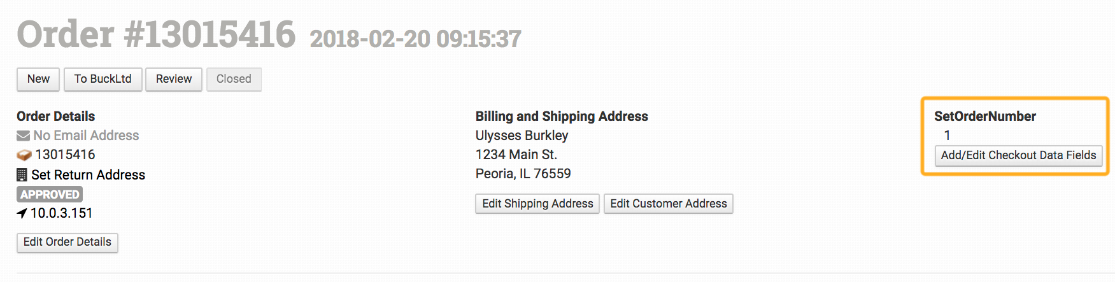Click the building return address icon
The width and height of the screenshot is (1115, 282).
pos(22,174)
